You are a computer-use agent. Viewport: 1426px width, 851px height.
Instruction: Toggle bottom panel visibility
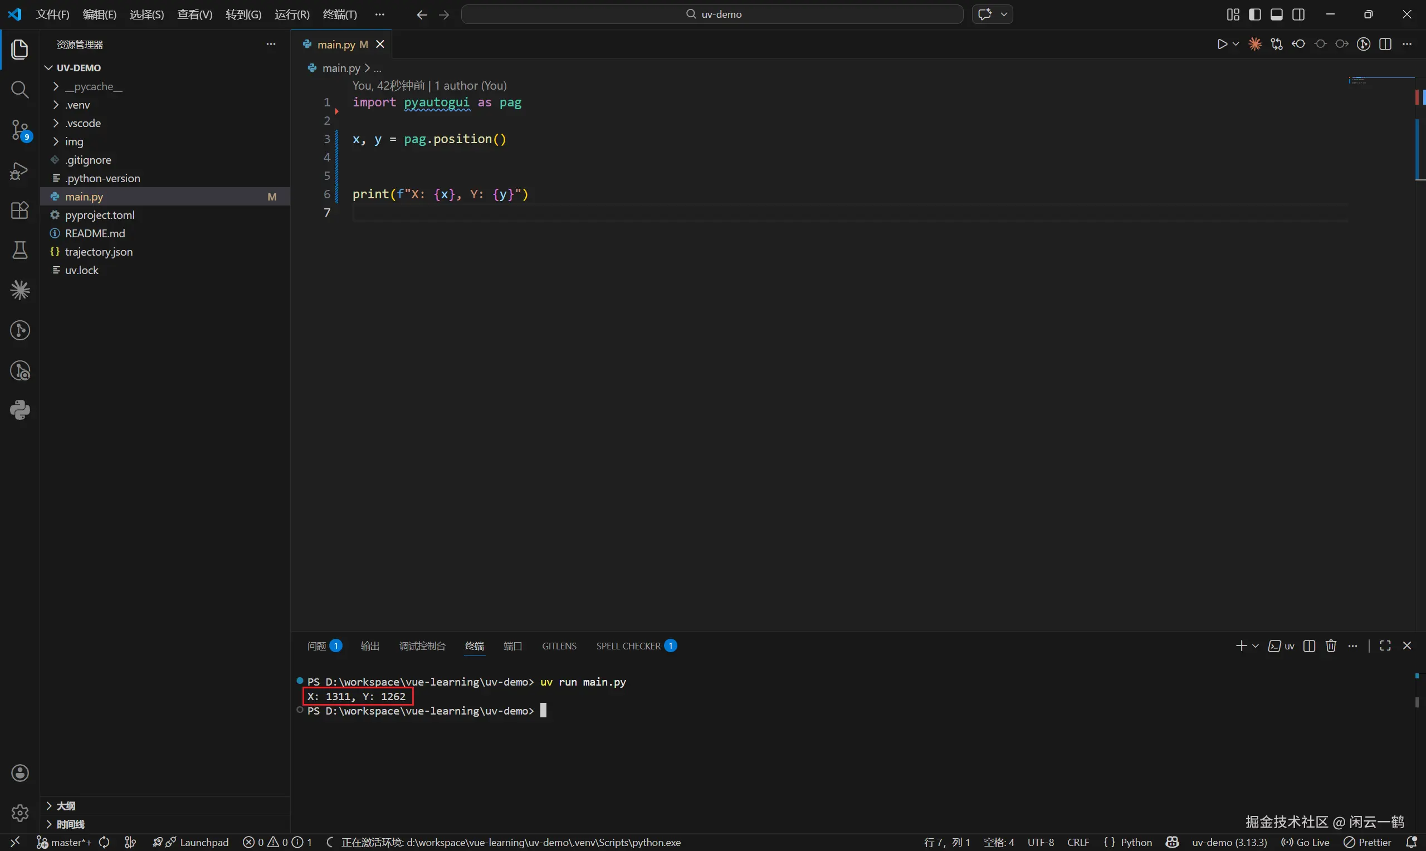(1276, 14)
